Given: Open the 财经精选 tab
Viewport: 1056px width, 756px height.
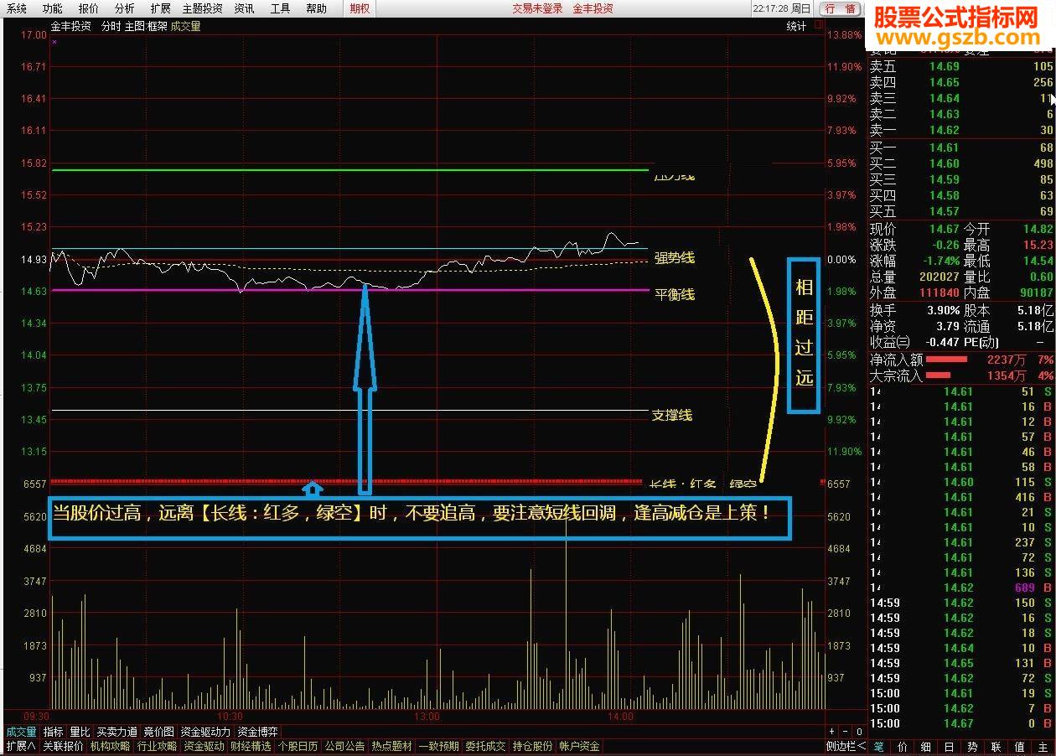Looking at the screenshot, I should point(251,746).
